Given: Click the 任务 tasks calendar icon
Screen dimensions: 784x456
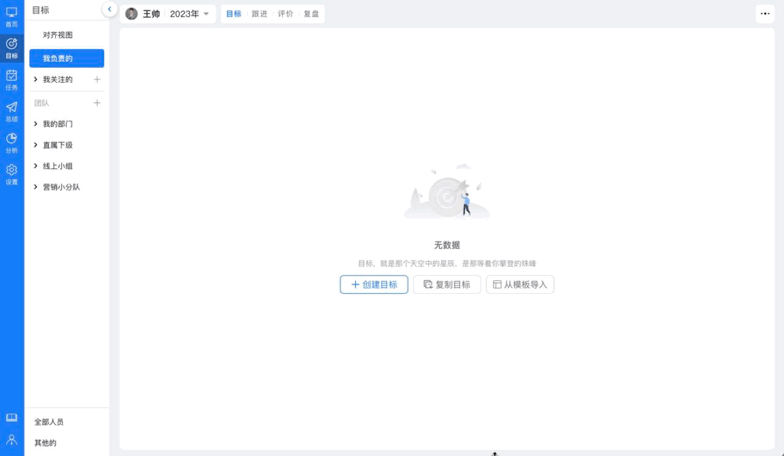Looking at the screenshot, I should [x=12, y=80].
